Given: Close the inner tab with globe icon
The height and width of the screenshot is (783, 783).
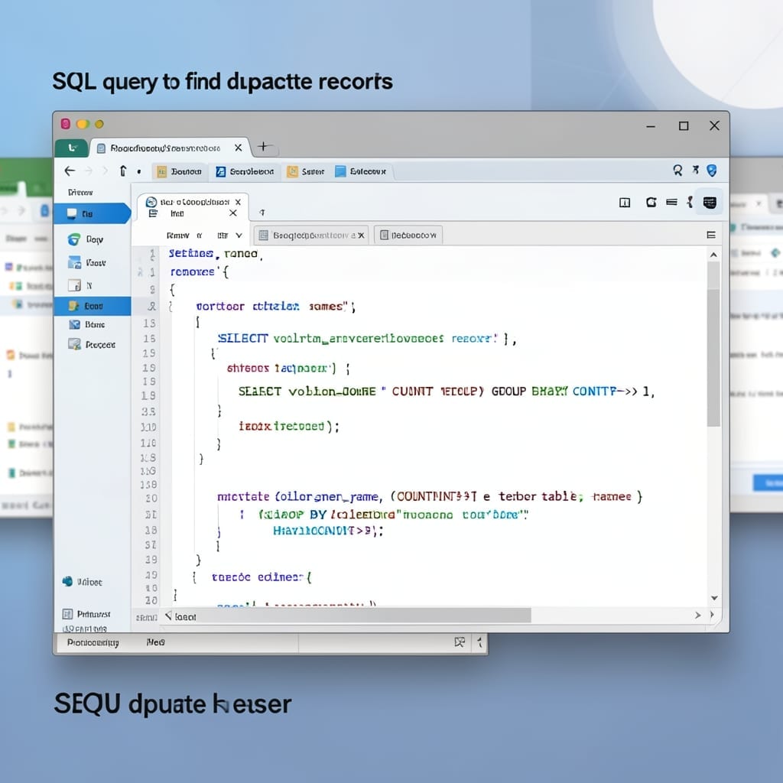Looking at the screenshot, I should (239, 202).
